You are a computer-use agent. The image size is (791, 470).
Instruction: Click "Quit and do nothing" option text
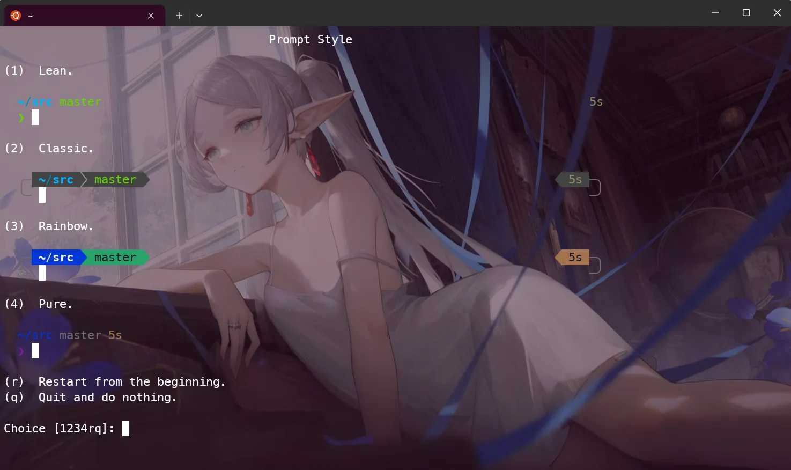107,398
